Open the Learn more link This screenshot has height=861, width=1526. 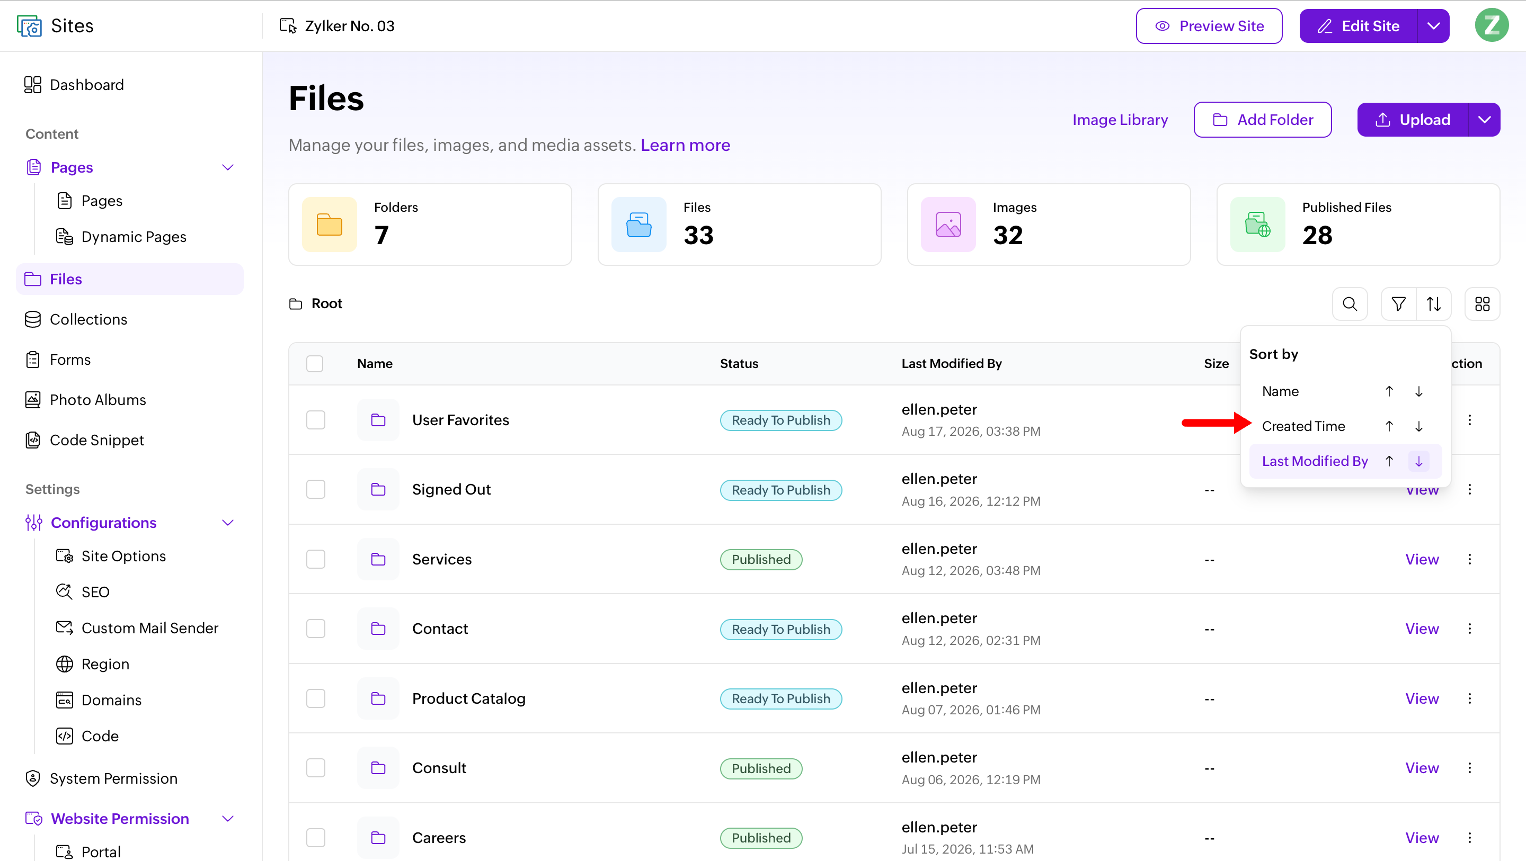685,145
